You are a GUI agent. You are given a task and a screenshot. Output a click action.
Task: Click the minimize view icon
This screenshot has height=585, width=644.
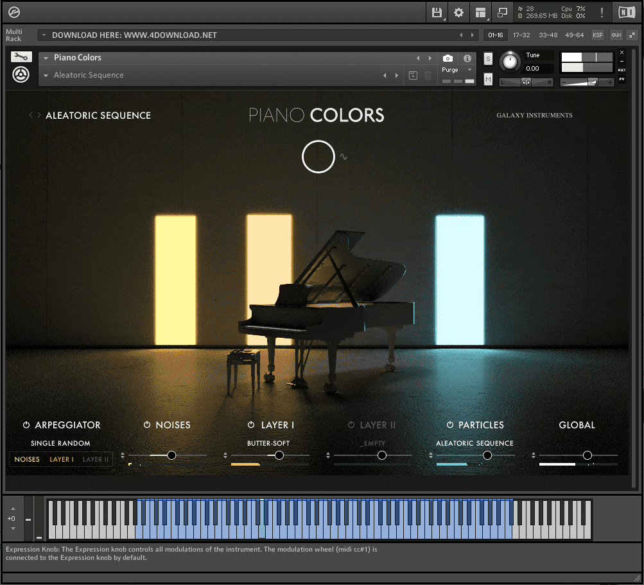(x=502, y=12)
